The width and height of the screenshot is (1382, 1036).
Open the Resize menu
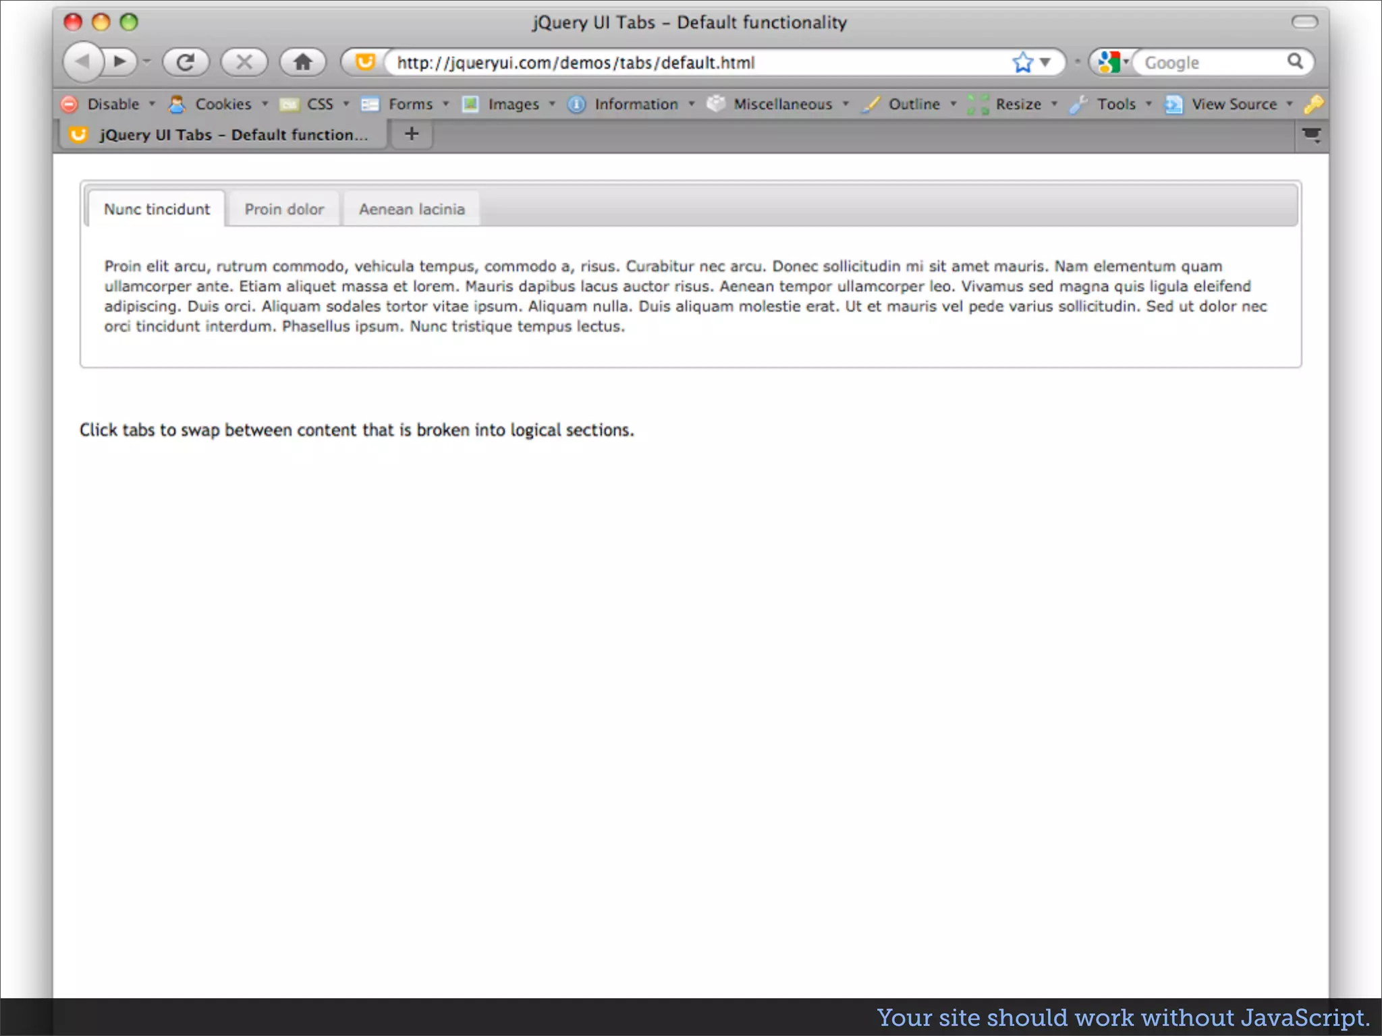click(x=1026, y=104)
